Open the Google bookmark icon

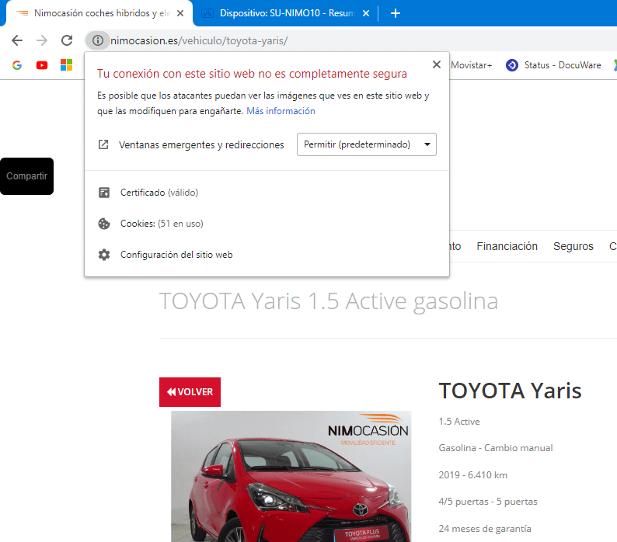(17, 65)
